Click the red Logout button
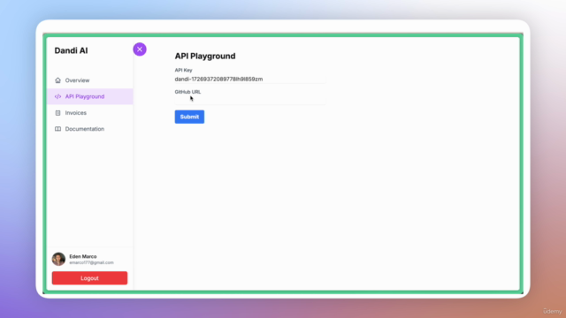566x318 pixels. tap(89, 278)
